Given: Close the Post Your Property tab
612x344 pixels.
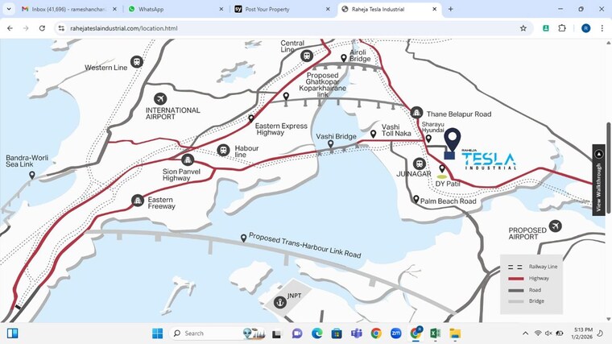Looking at the screenshot, I should tap(328, 9).
